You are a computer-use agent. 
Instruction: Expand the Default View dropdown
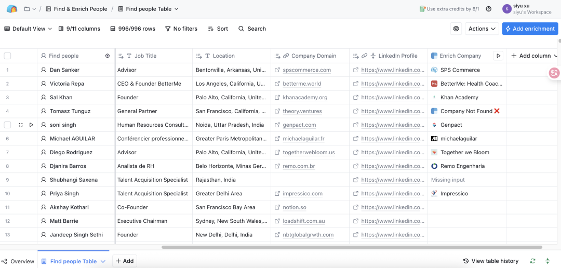pyautogui.click(x=28, y=29)
